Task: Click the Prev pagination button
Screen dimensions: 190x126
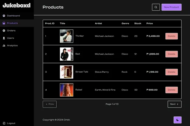Action: point(50,104)
